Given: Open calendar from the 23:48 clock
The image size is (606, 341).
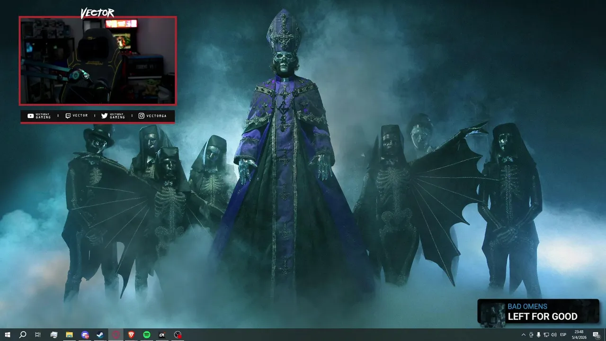Looking at the screenshot, I should point(579,335).
